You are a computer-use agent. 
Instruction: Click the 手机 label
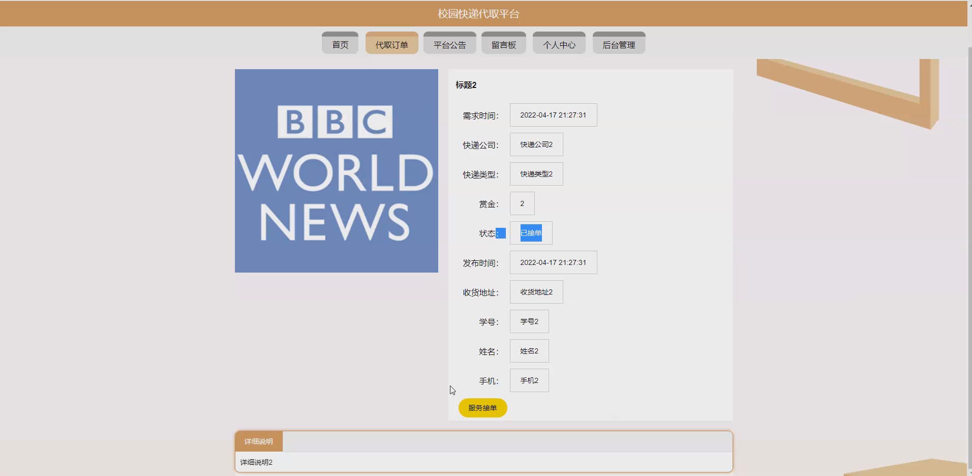tap(488, 381)
